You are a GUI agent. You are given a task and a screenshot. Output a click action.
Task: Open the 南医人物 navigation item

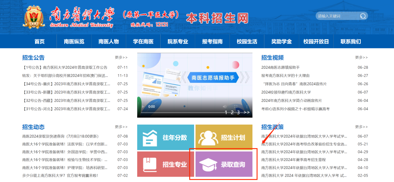click(x=109, y=41)
